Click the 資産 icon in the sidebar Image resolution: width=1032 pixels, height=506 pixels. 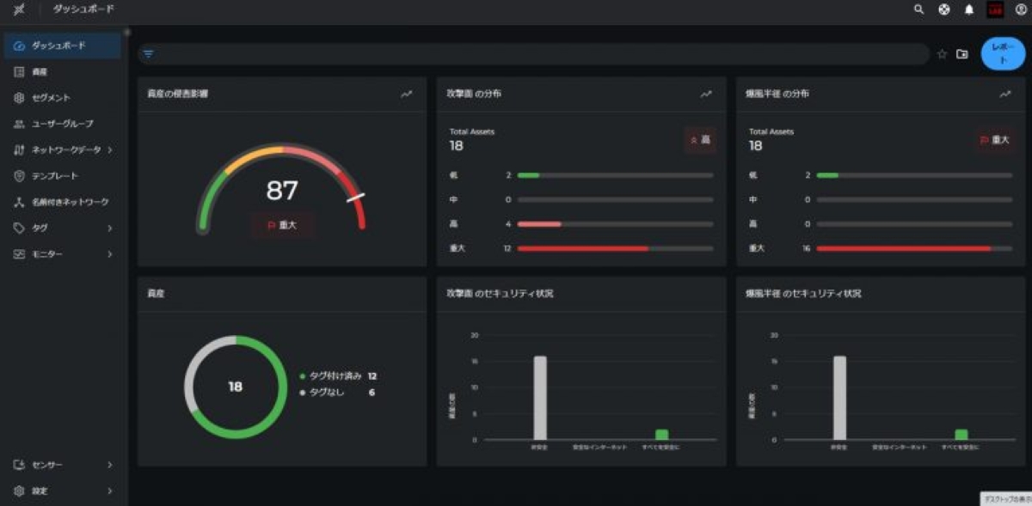19,72
